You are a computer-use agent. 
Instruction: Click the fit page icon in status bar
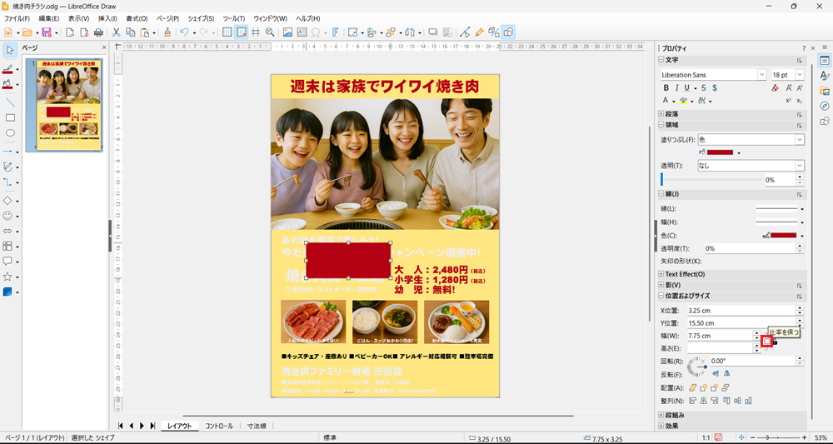(x=742, y=437)
